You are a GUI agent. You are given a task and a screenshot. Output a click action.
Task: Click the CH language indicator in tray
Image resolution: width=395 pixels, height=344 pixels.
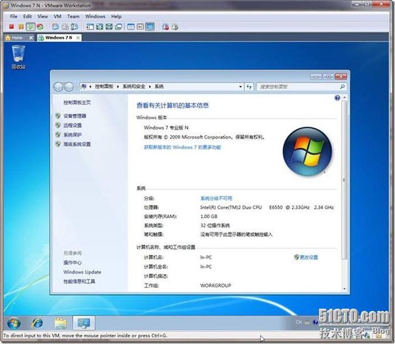(298, 322)
